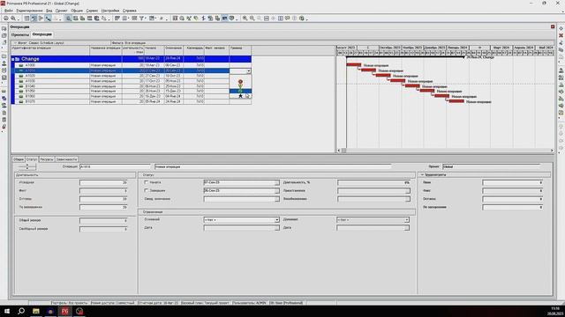Select the highlighted green indicator option
The width and height of the screenshot is (565, 317).
[x=240, y=91]
